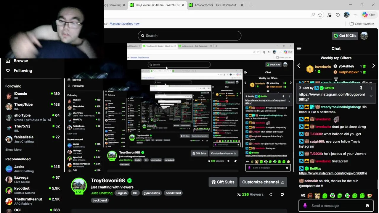Screen dimensions: 379x213
Task: Open emoji picker in message box
Action: tap(367, 206)
